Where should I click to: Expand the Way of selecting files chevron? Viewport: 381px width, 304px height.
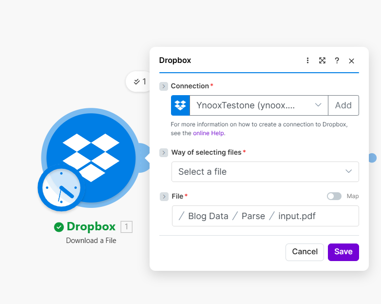pyautogui.click(x=164, y=153)
